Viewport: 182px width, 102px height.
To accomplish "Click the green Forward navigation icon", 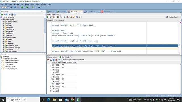I will coord(27,7).
